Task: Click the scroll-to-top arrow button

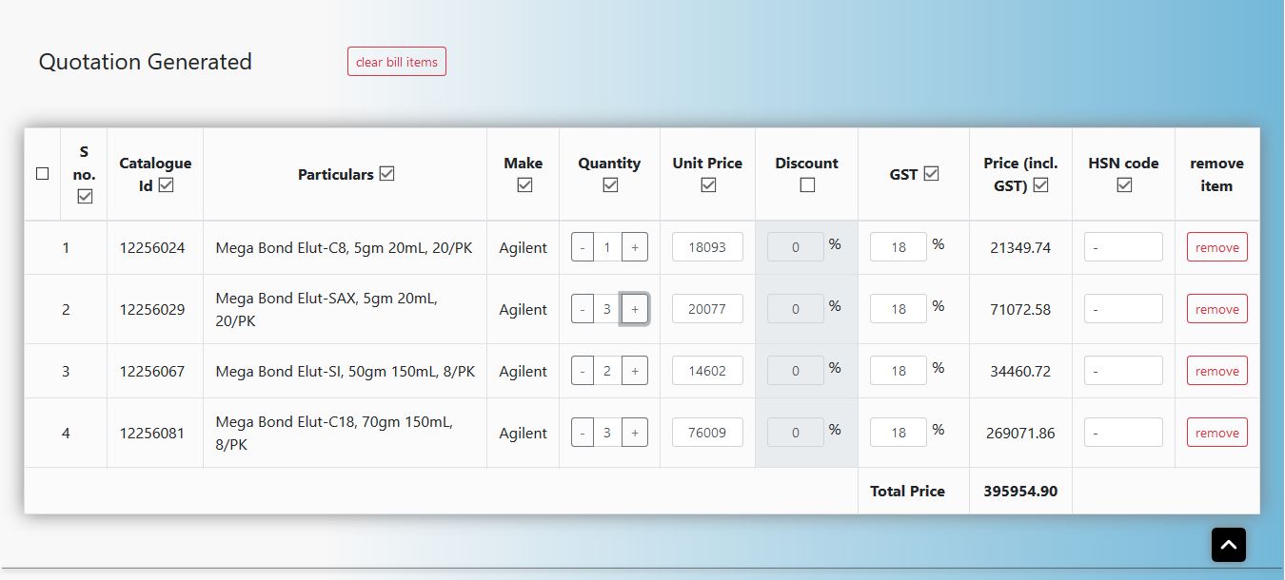Action: pyautogui.click(x=1228, y=545)
